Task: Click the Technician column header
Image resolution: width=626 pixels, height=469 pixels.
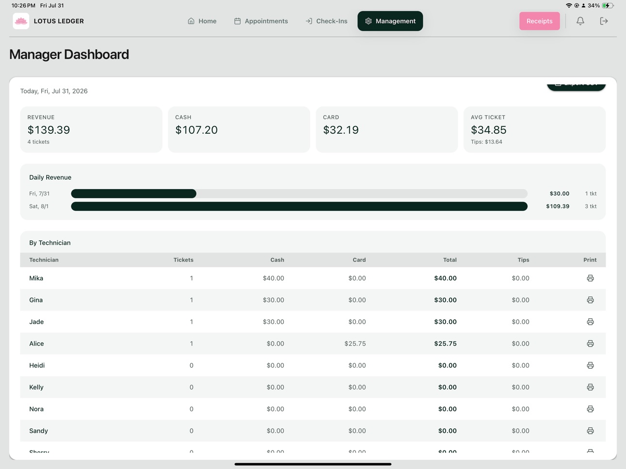Action: pos(44,260)
